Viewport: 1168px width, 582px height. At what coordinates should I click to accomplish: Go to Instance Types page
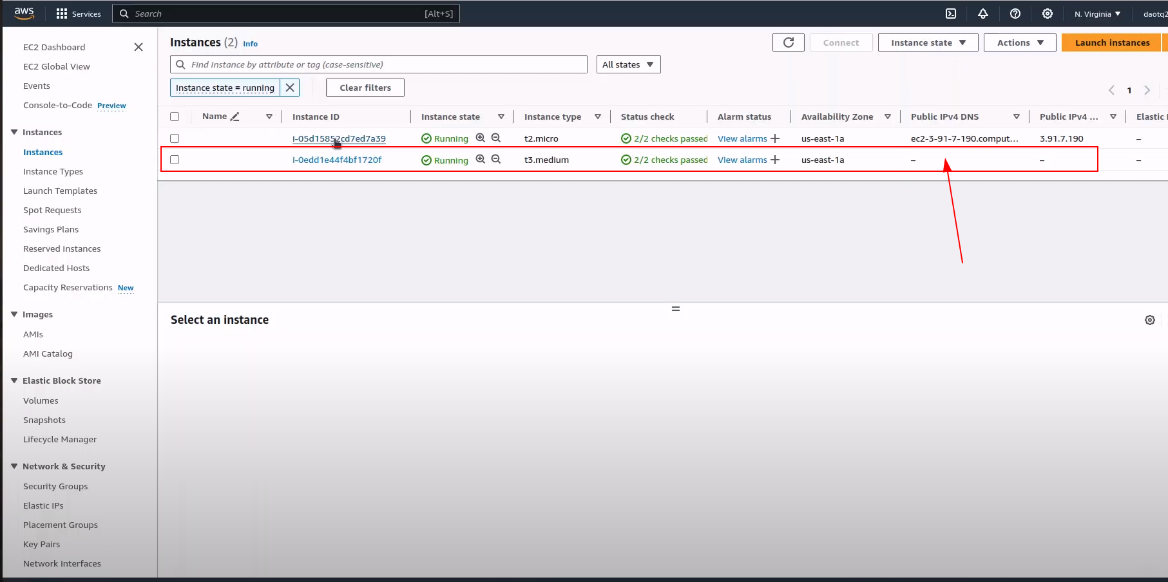[53, 171]
